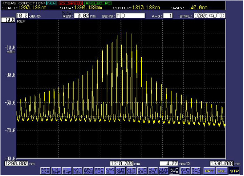244x176 pixels.
Task: Start a repeat sweep with RPT
Action: coord(209,171)
